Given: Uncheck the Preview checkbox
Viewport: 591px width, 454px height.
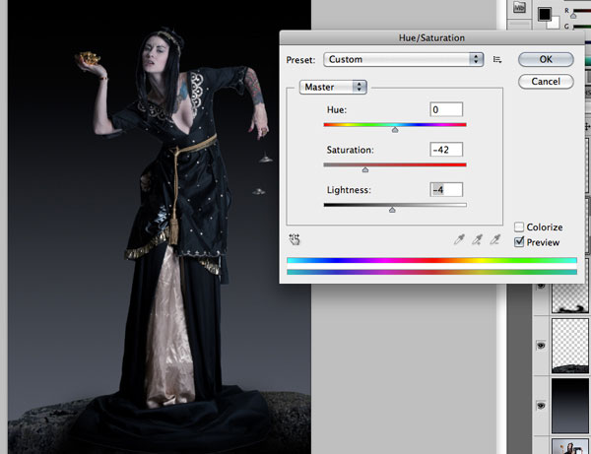Looking at the screenshot, I should 520,242.
